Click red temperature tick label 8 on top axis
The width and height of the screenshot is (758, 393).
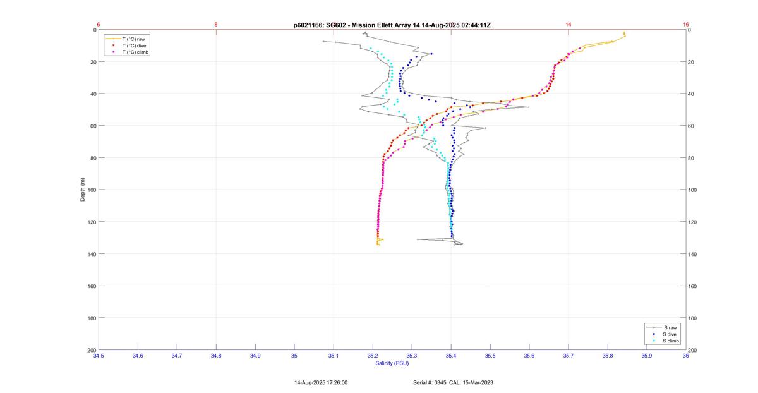pos(216,25)
